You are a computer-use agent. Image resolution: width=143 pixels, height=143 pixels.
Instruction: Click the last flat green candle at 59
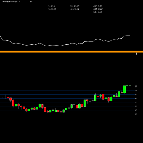[130, 85]
